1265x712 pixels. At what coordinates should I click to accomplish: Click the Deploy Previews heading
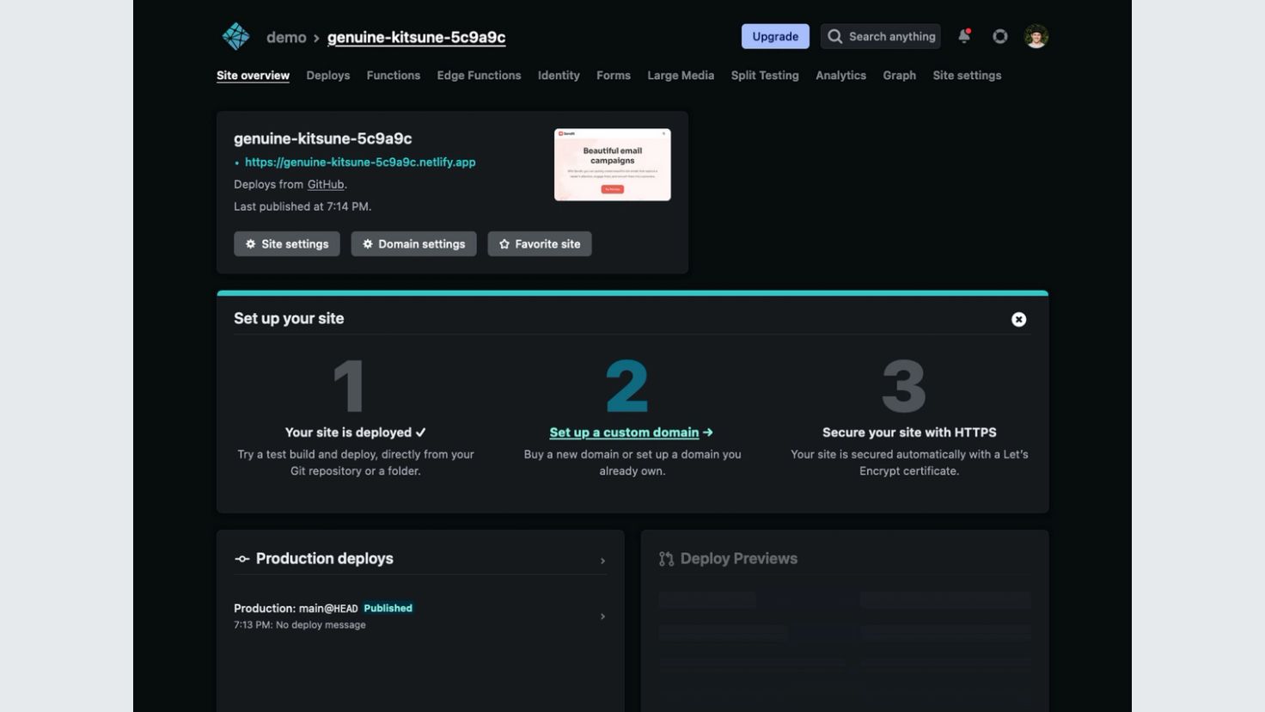tap(738, 559)
